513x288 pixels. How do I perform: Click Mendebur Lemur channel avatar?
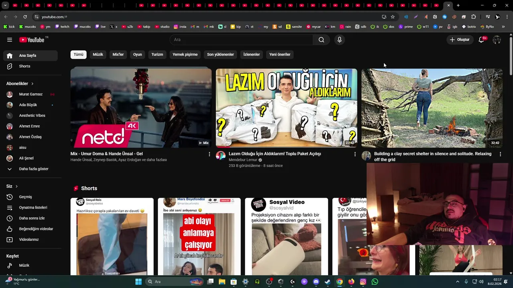click(x=221, y=156)
